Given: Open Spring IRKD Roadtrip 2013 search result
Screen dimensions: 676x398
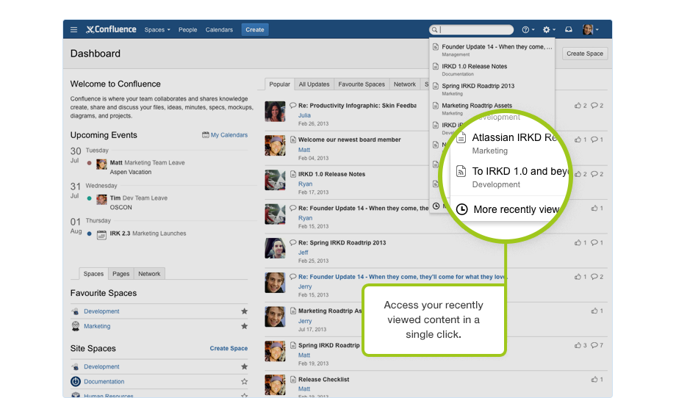Looking at the screenshot, I should coord(492,89).
